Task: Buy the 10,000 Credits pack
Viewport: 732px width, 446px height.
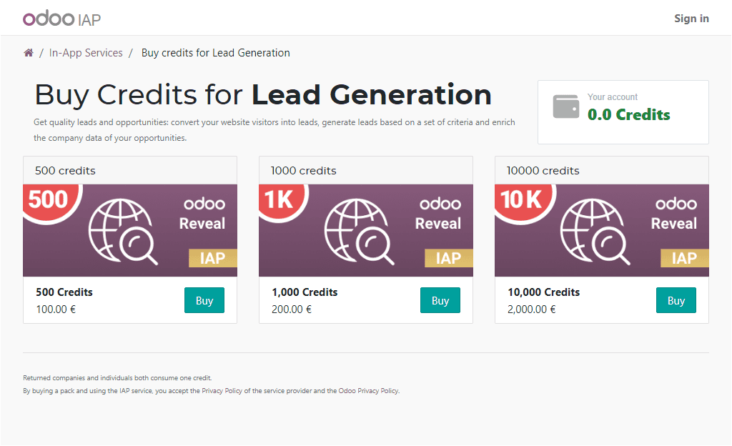Action: (x=676, y=300)
